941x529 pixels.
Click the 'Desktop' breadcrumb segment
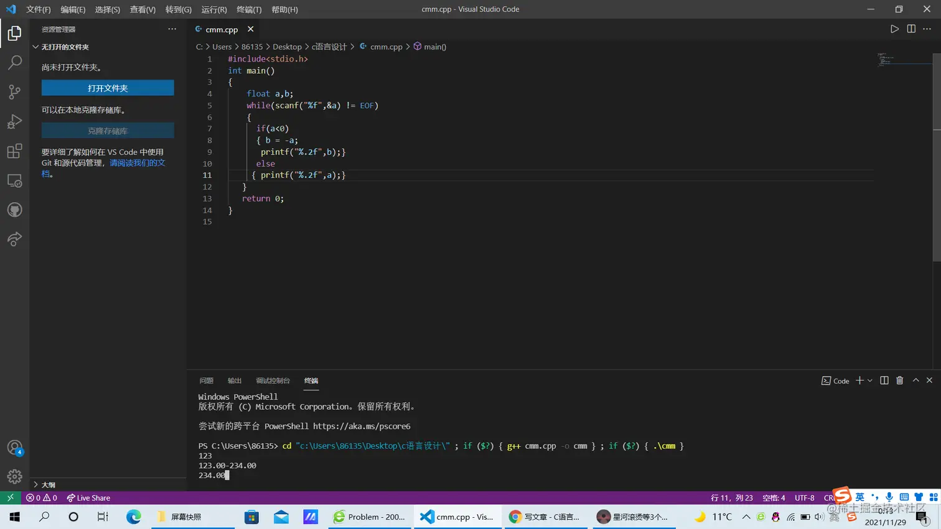(x=287, y=47)
